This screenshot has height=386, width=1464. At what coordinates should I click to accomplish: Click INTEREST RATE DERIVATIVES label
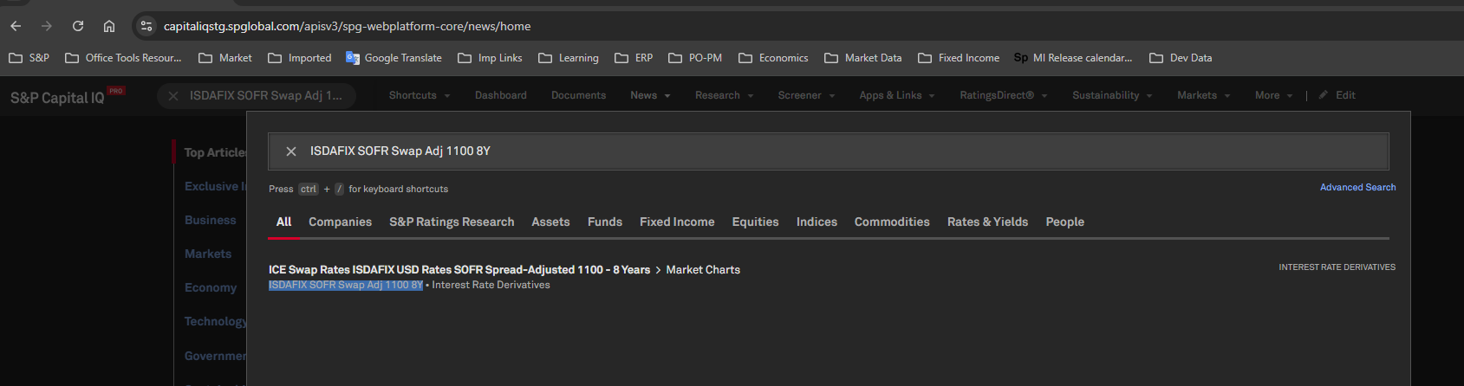(x=1337, y=267)
